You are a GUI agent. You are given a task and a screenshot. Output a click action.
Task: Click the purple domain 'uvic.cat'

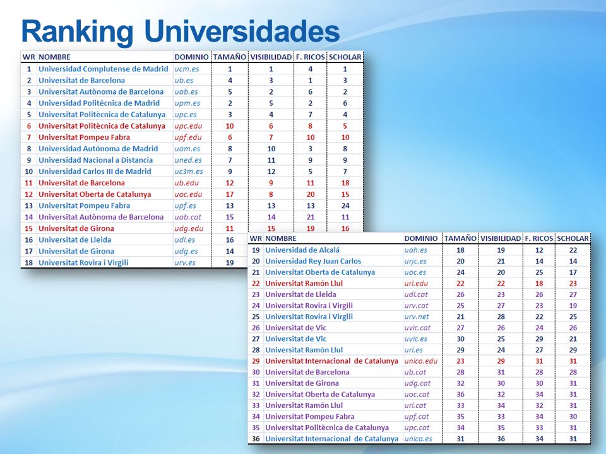tap(417, 328)
